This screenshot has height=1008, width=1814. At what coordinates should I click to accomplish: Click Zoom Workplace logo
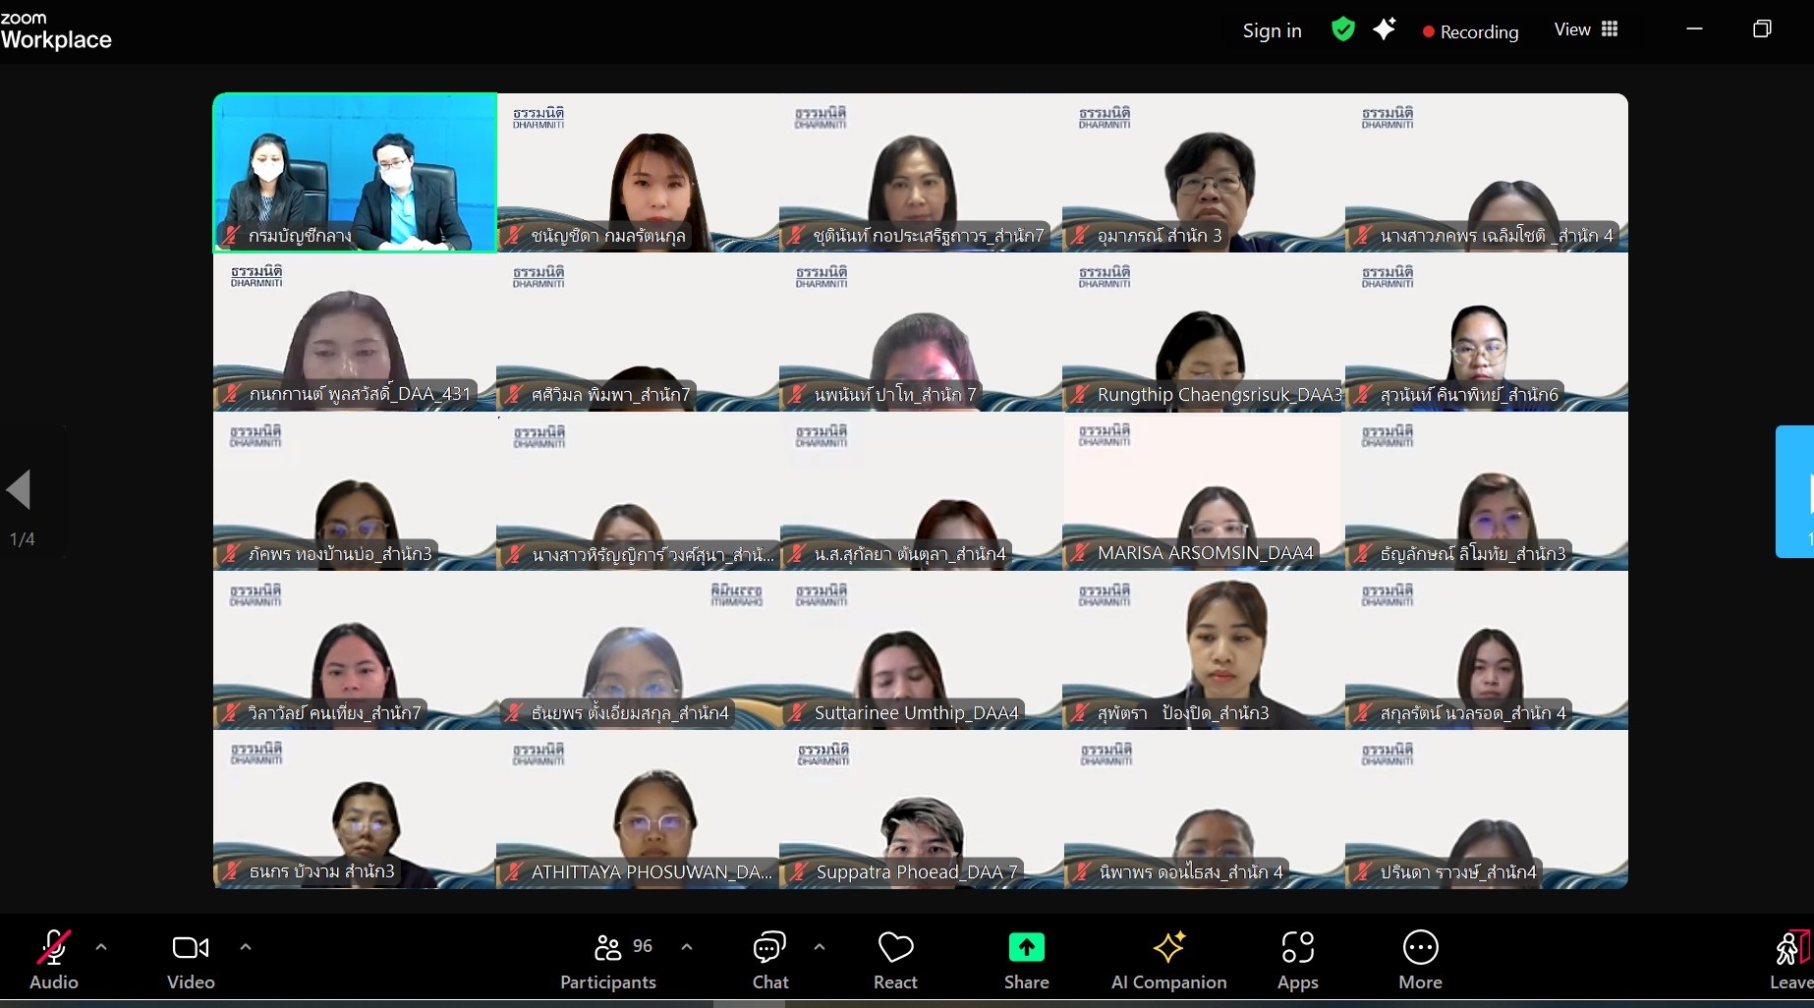55,30
